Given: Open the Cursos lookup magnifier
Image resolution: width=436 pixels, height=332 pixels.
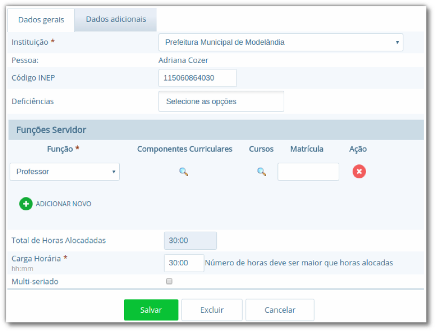Looking at the screenshot, I should coord(261,172).
